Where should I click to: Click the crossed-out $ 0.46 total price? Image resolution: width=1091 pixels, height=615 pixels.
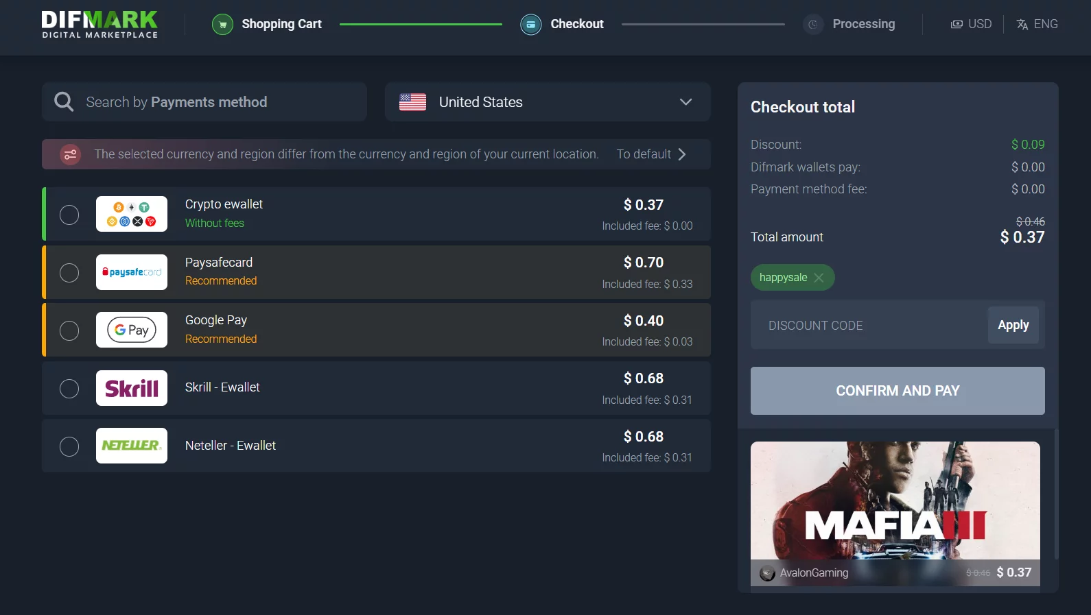(1031, 221)
